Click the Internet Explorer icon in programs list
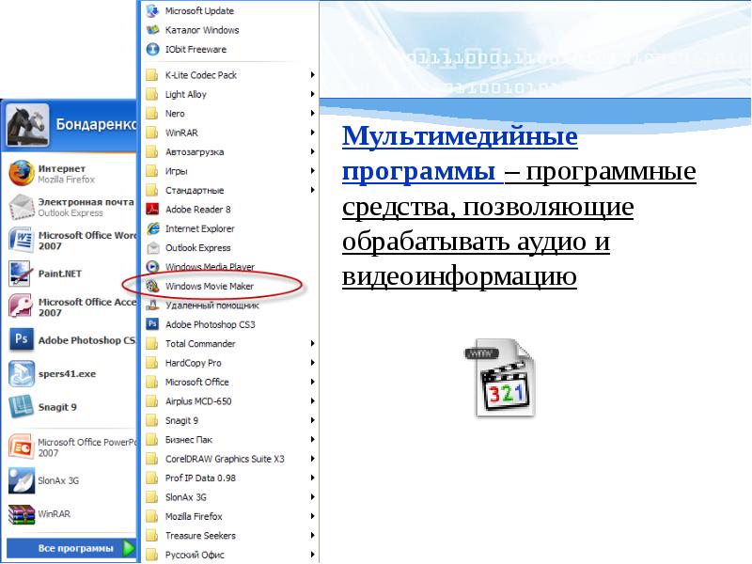 click(152, 228)
